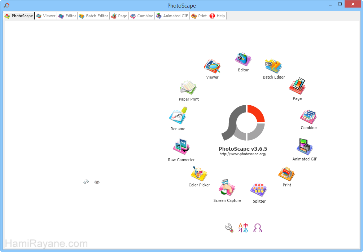Switch to the Viewer tab
The width and height of the screenshot is (363, 252).
coord(46,16)
